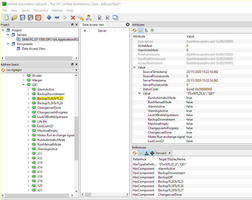The image size is (252, 200).
Task: Click the windows layout toolbar icon
Action: point(115,18)
